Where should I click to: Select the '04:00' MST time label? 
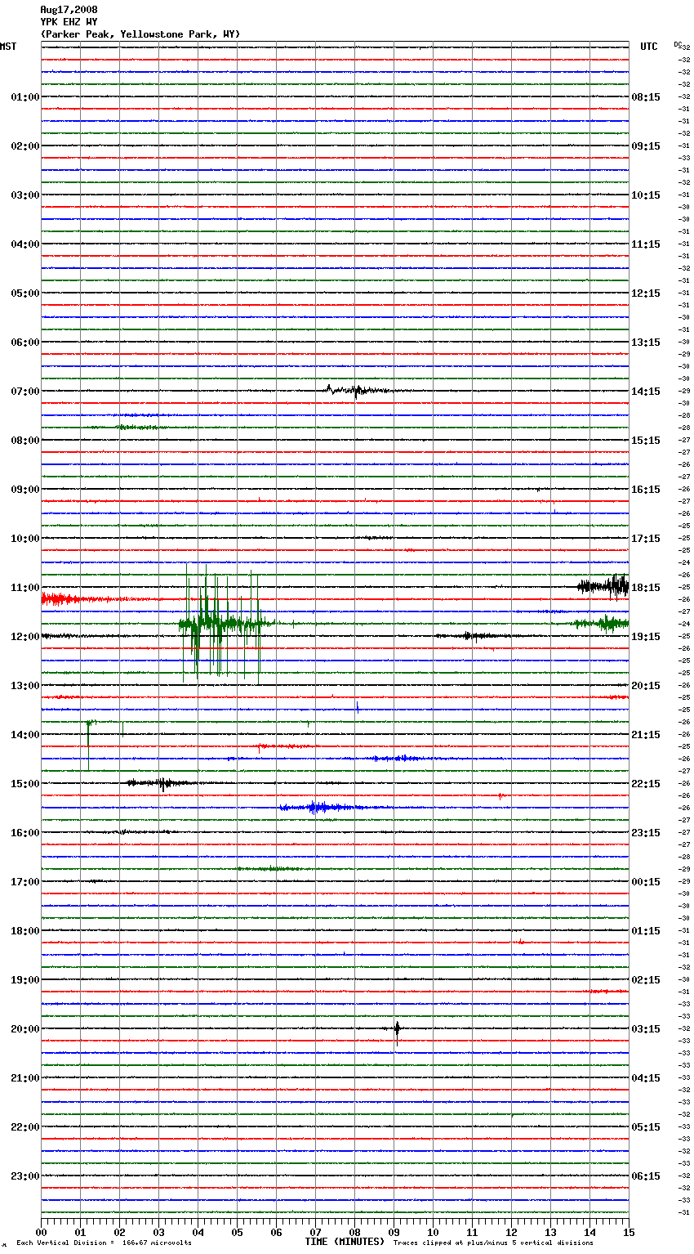click(x=25, y=244)
